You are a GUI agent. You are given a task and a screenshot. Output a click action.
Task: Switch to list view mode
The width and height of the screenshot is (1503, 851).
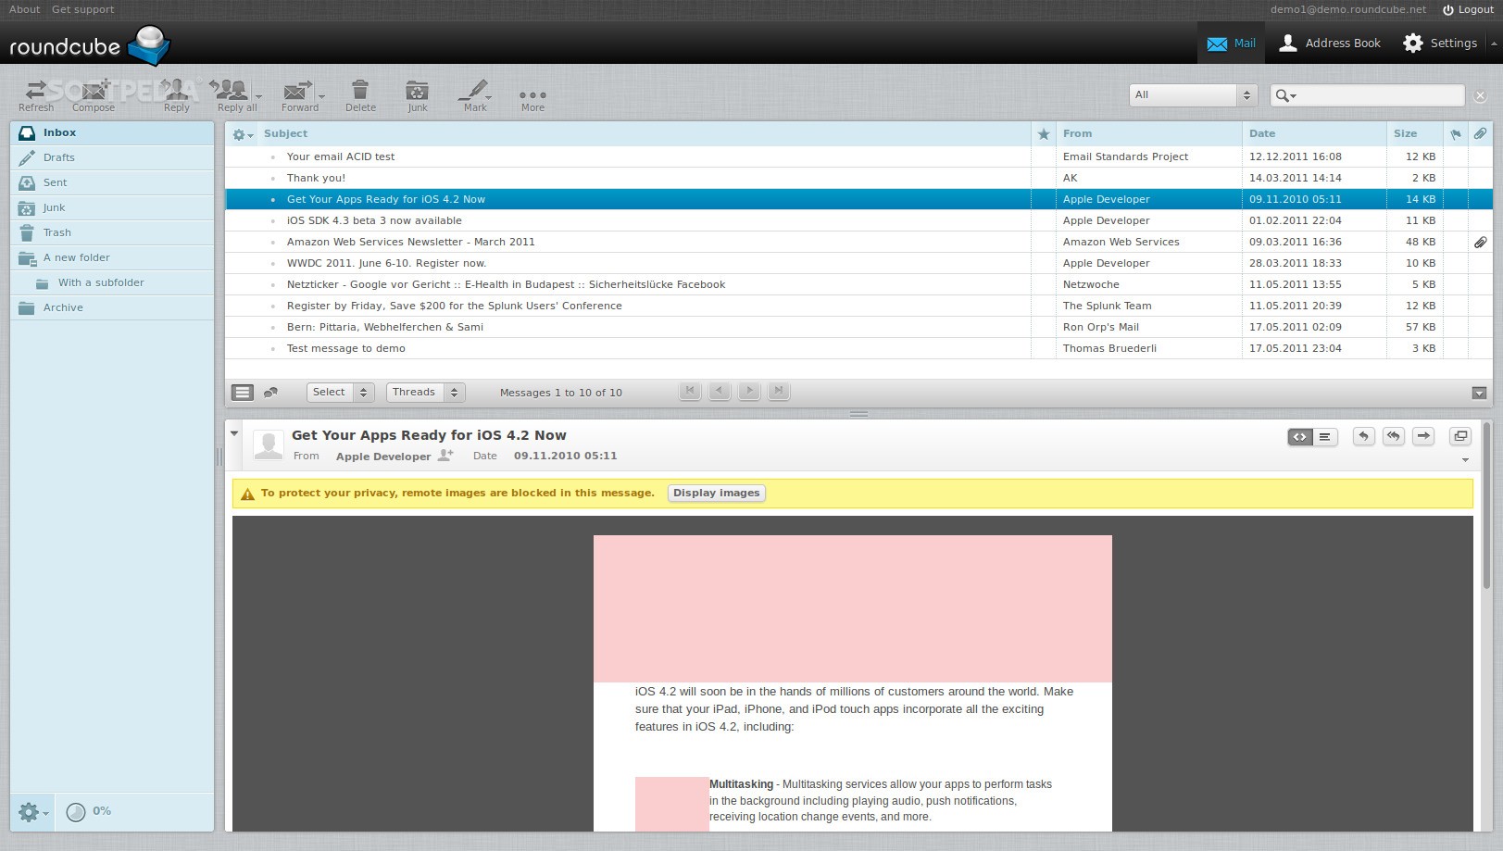243,393
